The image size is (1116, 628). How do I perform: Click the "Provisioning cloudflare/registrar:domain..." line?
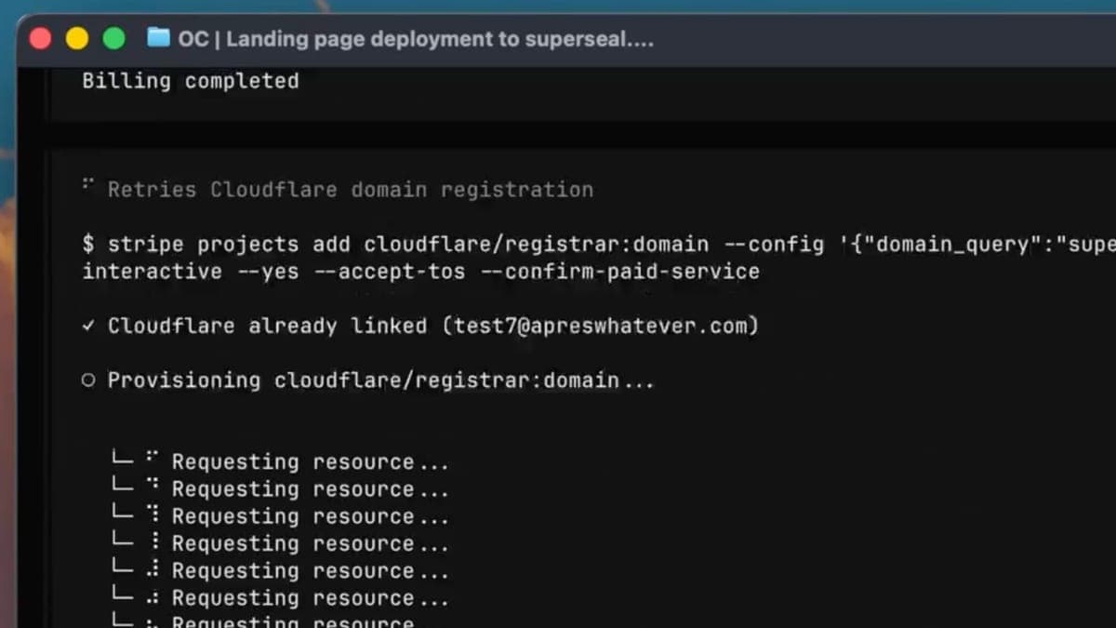tap(381, 381)
